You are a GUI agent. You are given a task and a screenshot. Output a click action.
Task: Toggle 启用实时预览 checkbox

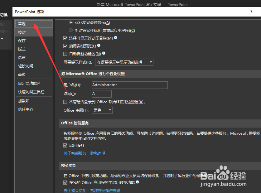pos(65,46)
